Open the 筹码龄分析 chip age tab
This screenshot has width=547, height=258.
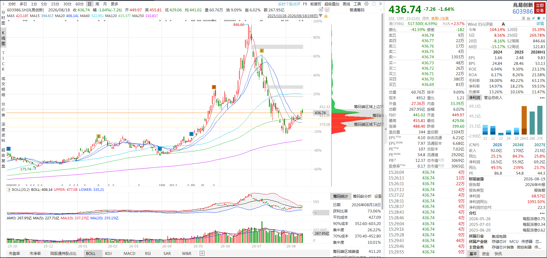pos(362,196)
